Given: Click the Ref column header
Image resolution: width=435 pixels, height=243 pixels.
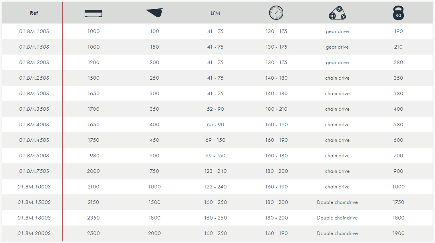Looking at the screenshot, I should click(34, 13).
